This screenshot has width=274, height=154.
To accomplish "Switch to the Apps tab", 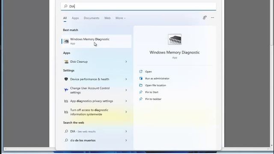I will (x=75, y=18).
